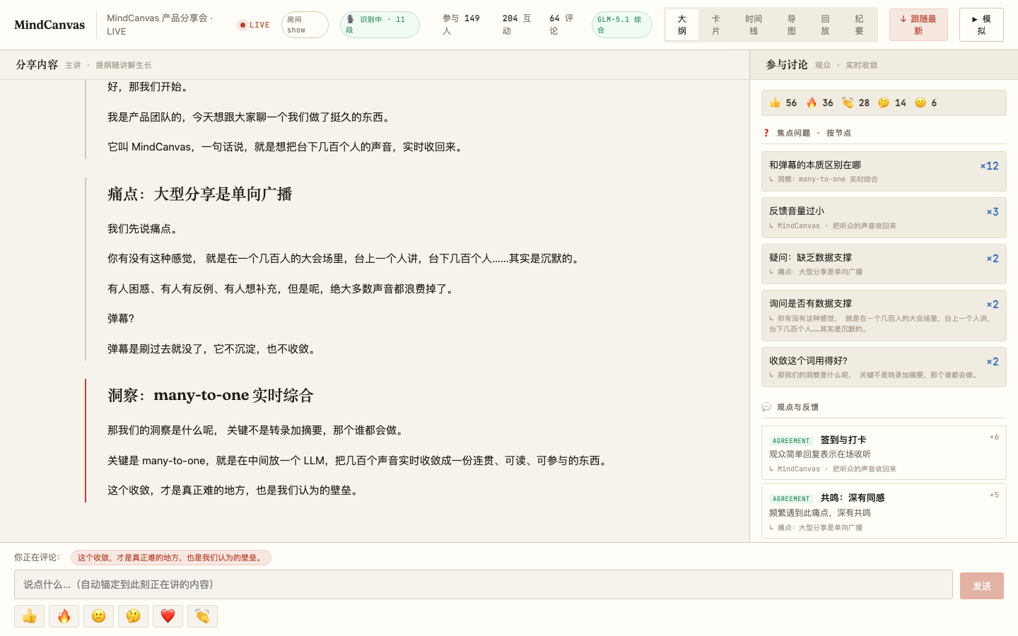Click the 204 互动 stat
Image resolution: width=1018 pixels, height=636 pixels.
click(517, 25)
